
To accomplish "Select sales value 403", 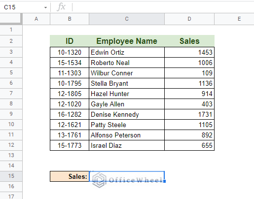I will point(189,104).
